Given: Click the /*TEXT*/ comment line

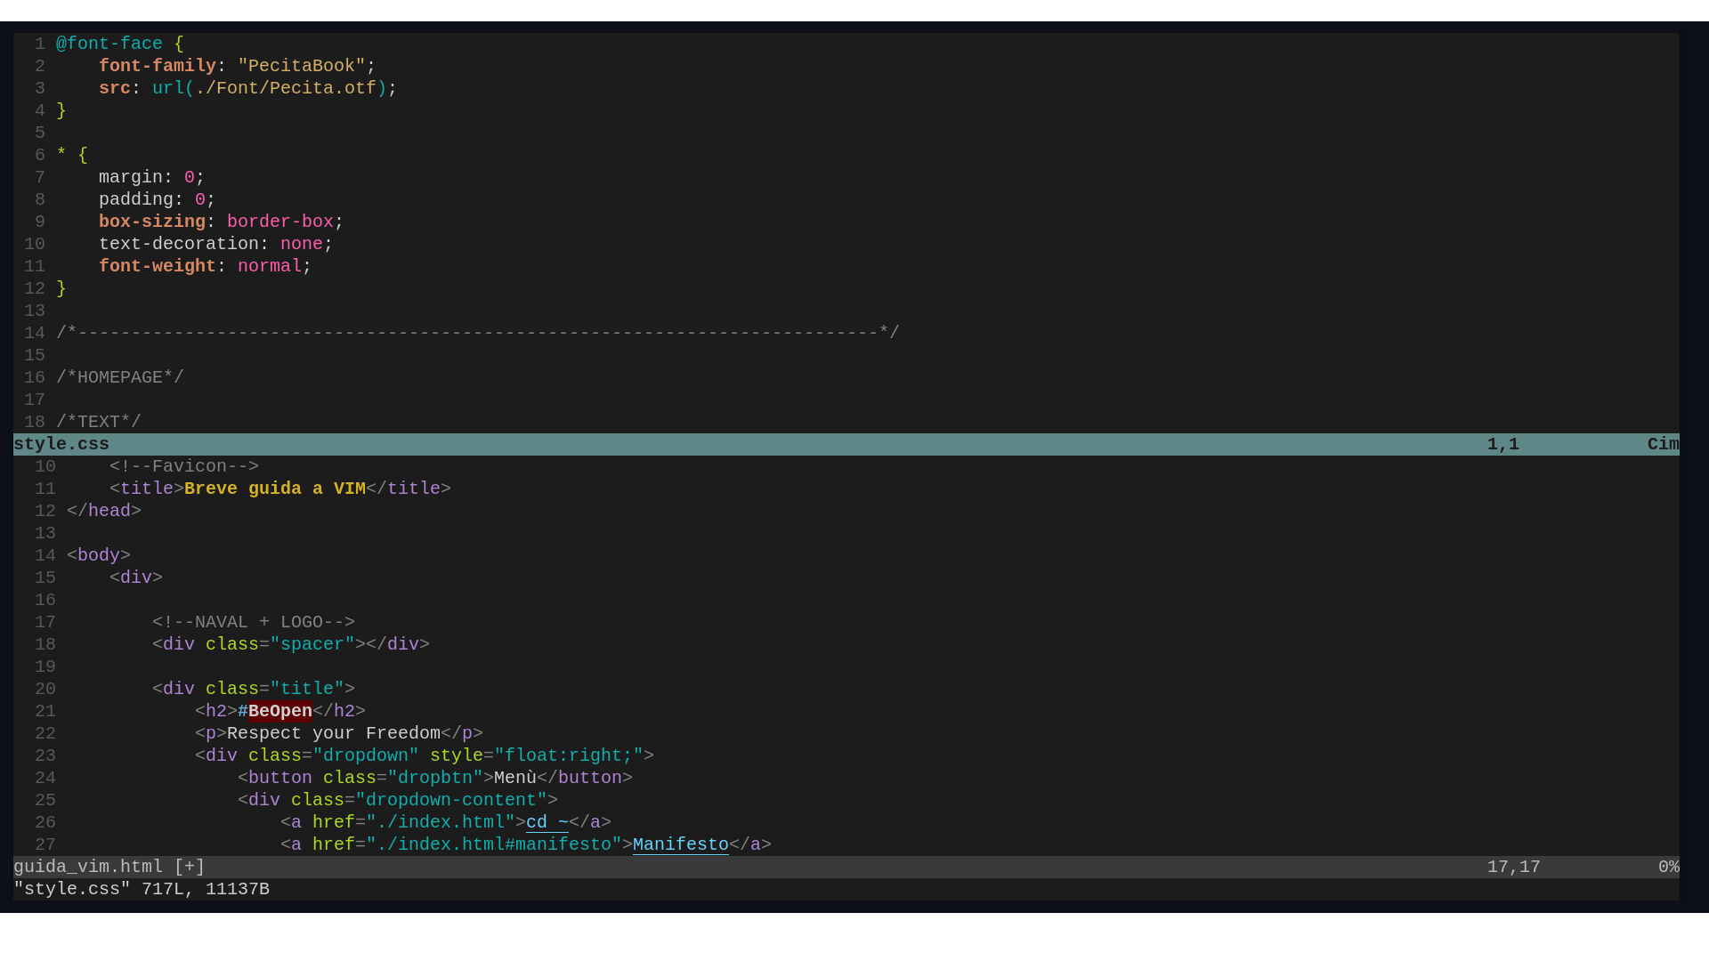Looking at the screenshot, I should point(99,422).
